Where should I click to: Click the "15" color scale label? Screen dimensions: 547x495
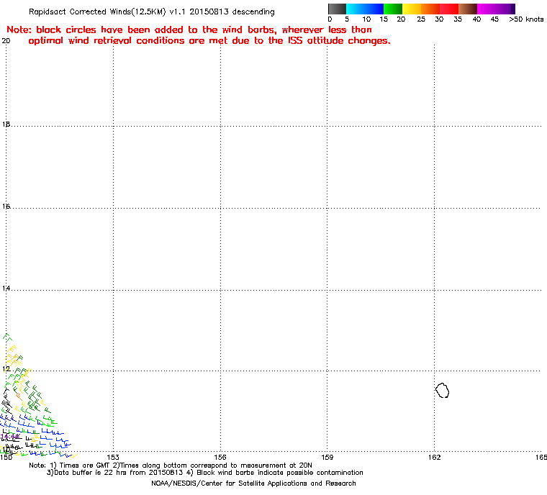[384, 19]
